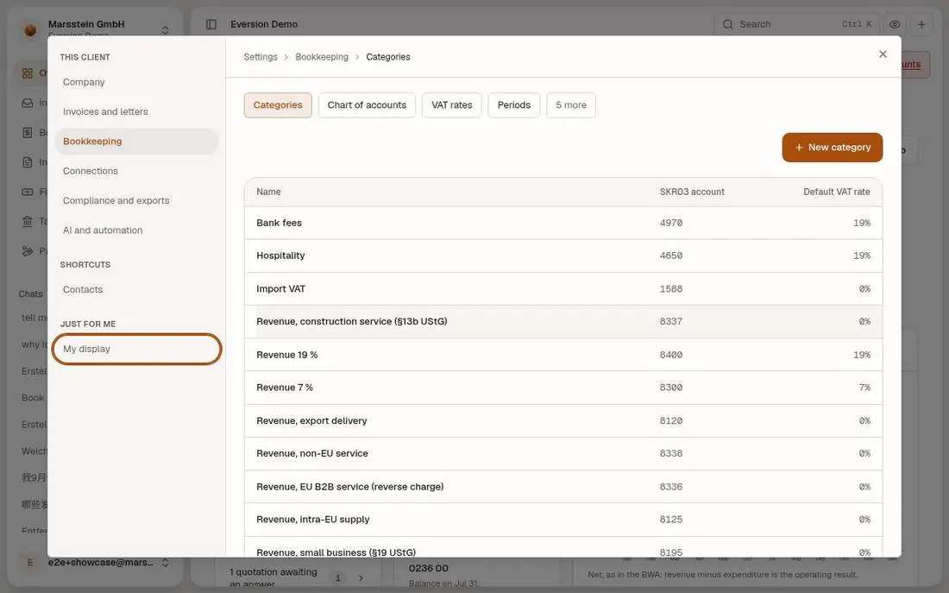
Task: Click the user avatar E at bottom left
Action: coord(29,563)
